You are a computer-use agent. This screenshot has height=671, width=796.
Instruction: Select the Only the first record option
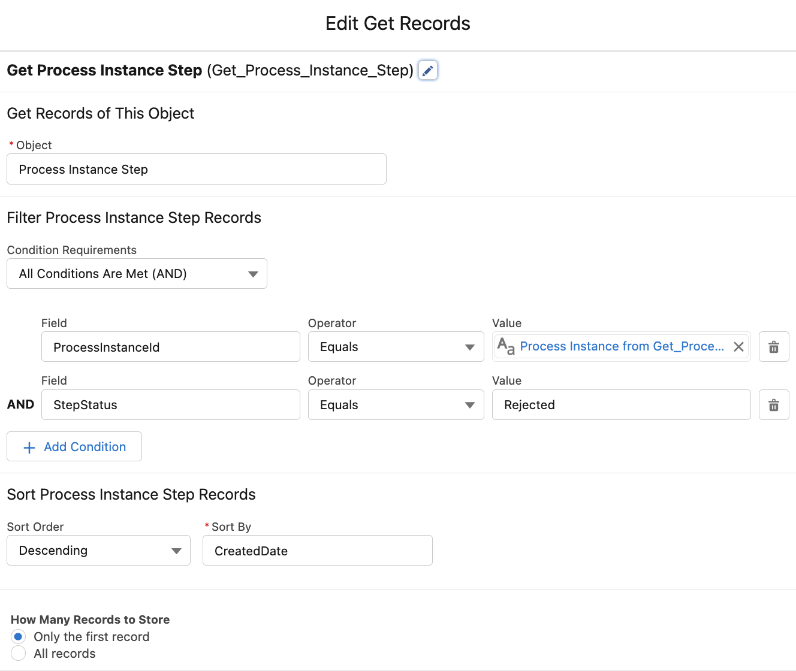(18, 636)
